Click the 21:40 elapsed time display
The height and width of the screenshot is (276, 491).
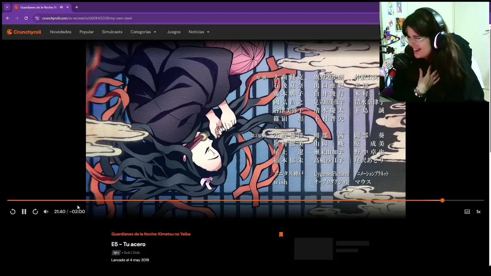(x=59, y=212)
